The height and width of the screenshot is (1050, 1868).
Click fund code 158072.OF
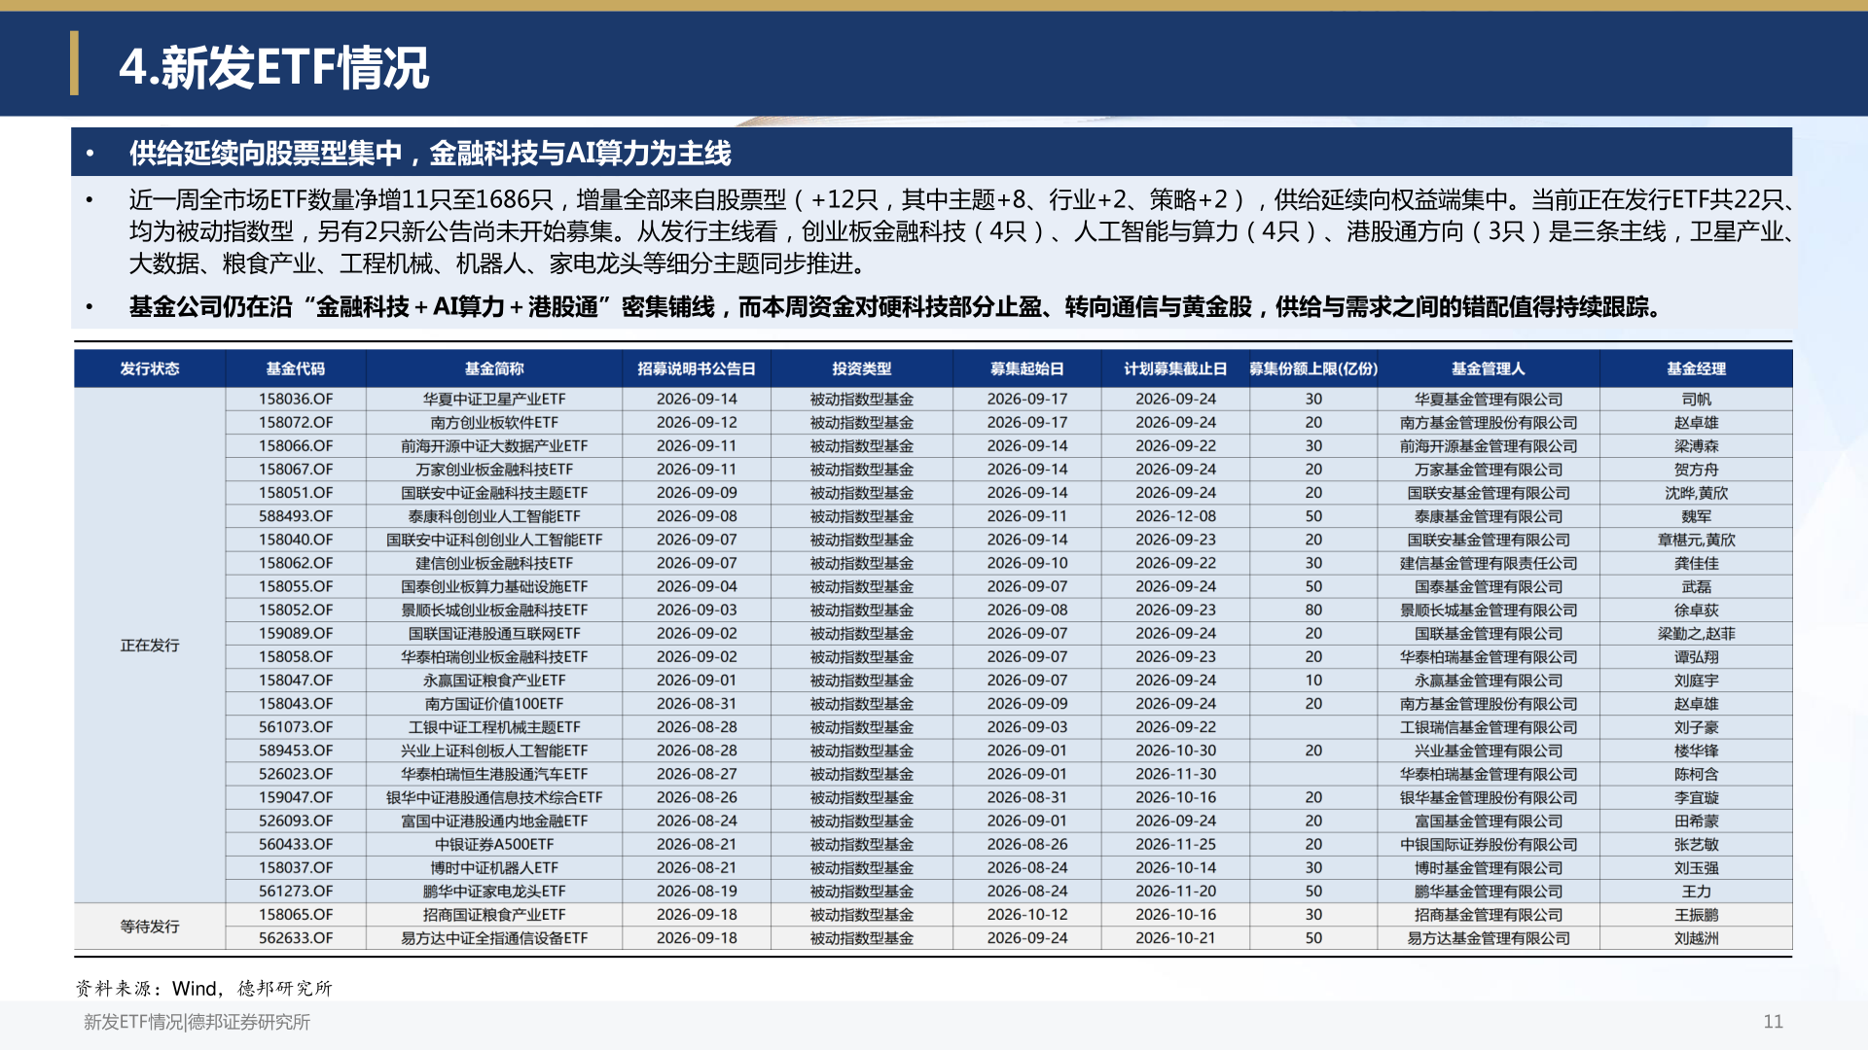(x=296, y=422)
